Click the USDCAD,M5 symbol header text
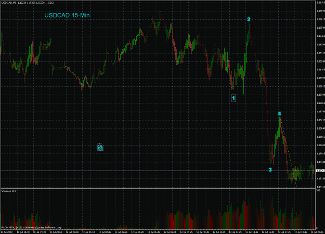Screen dimensions: 325x234 pos(28,3)
